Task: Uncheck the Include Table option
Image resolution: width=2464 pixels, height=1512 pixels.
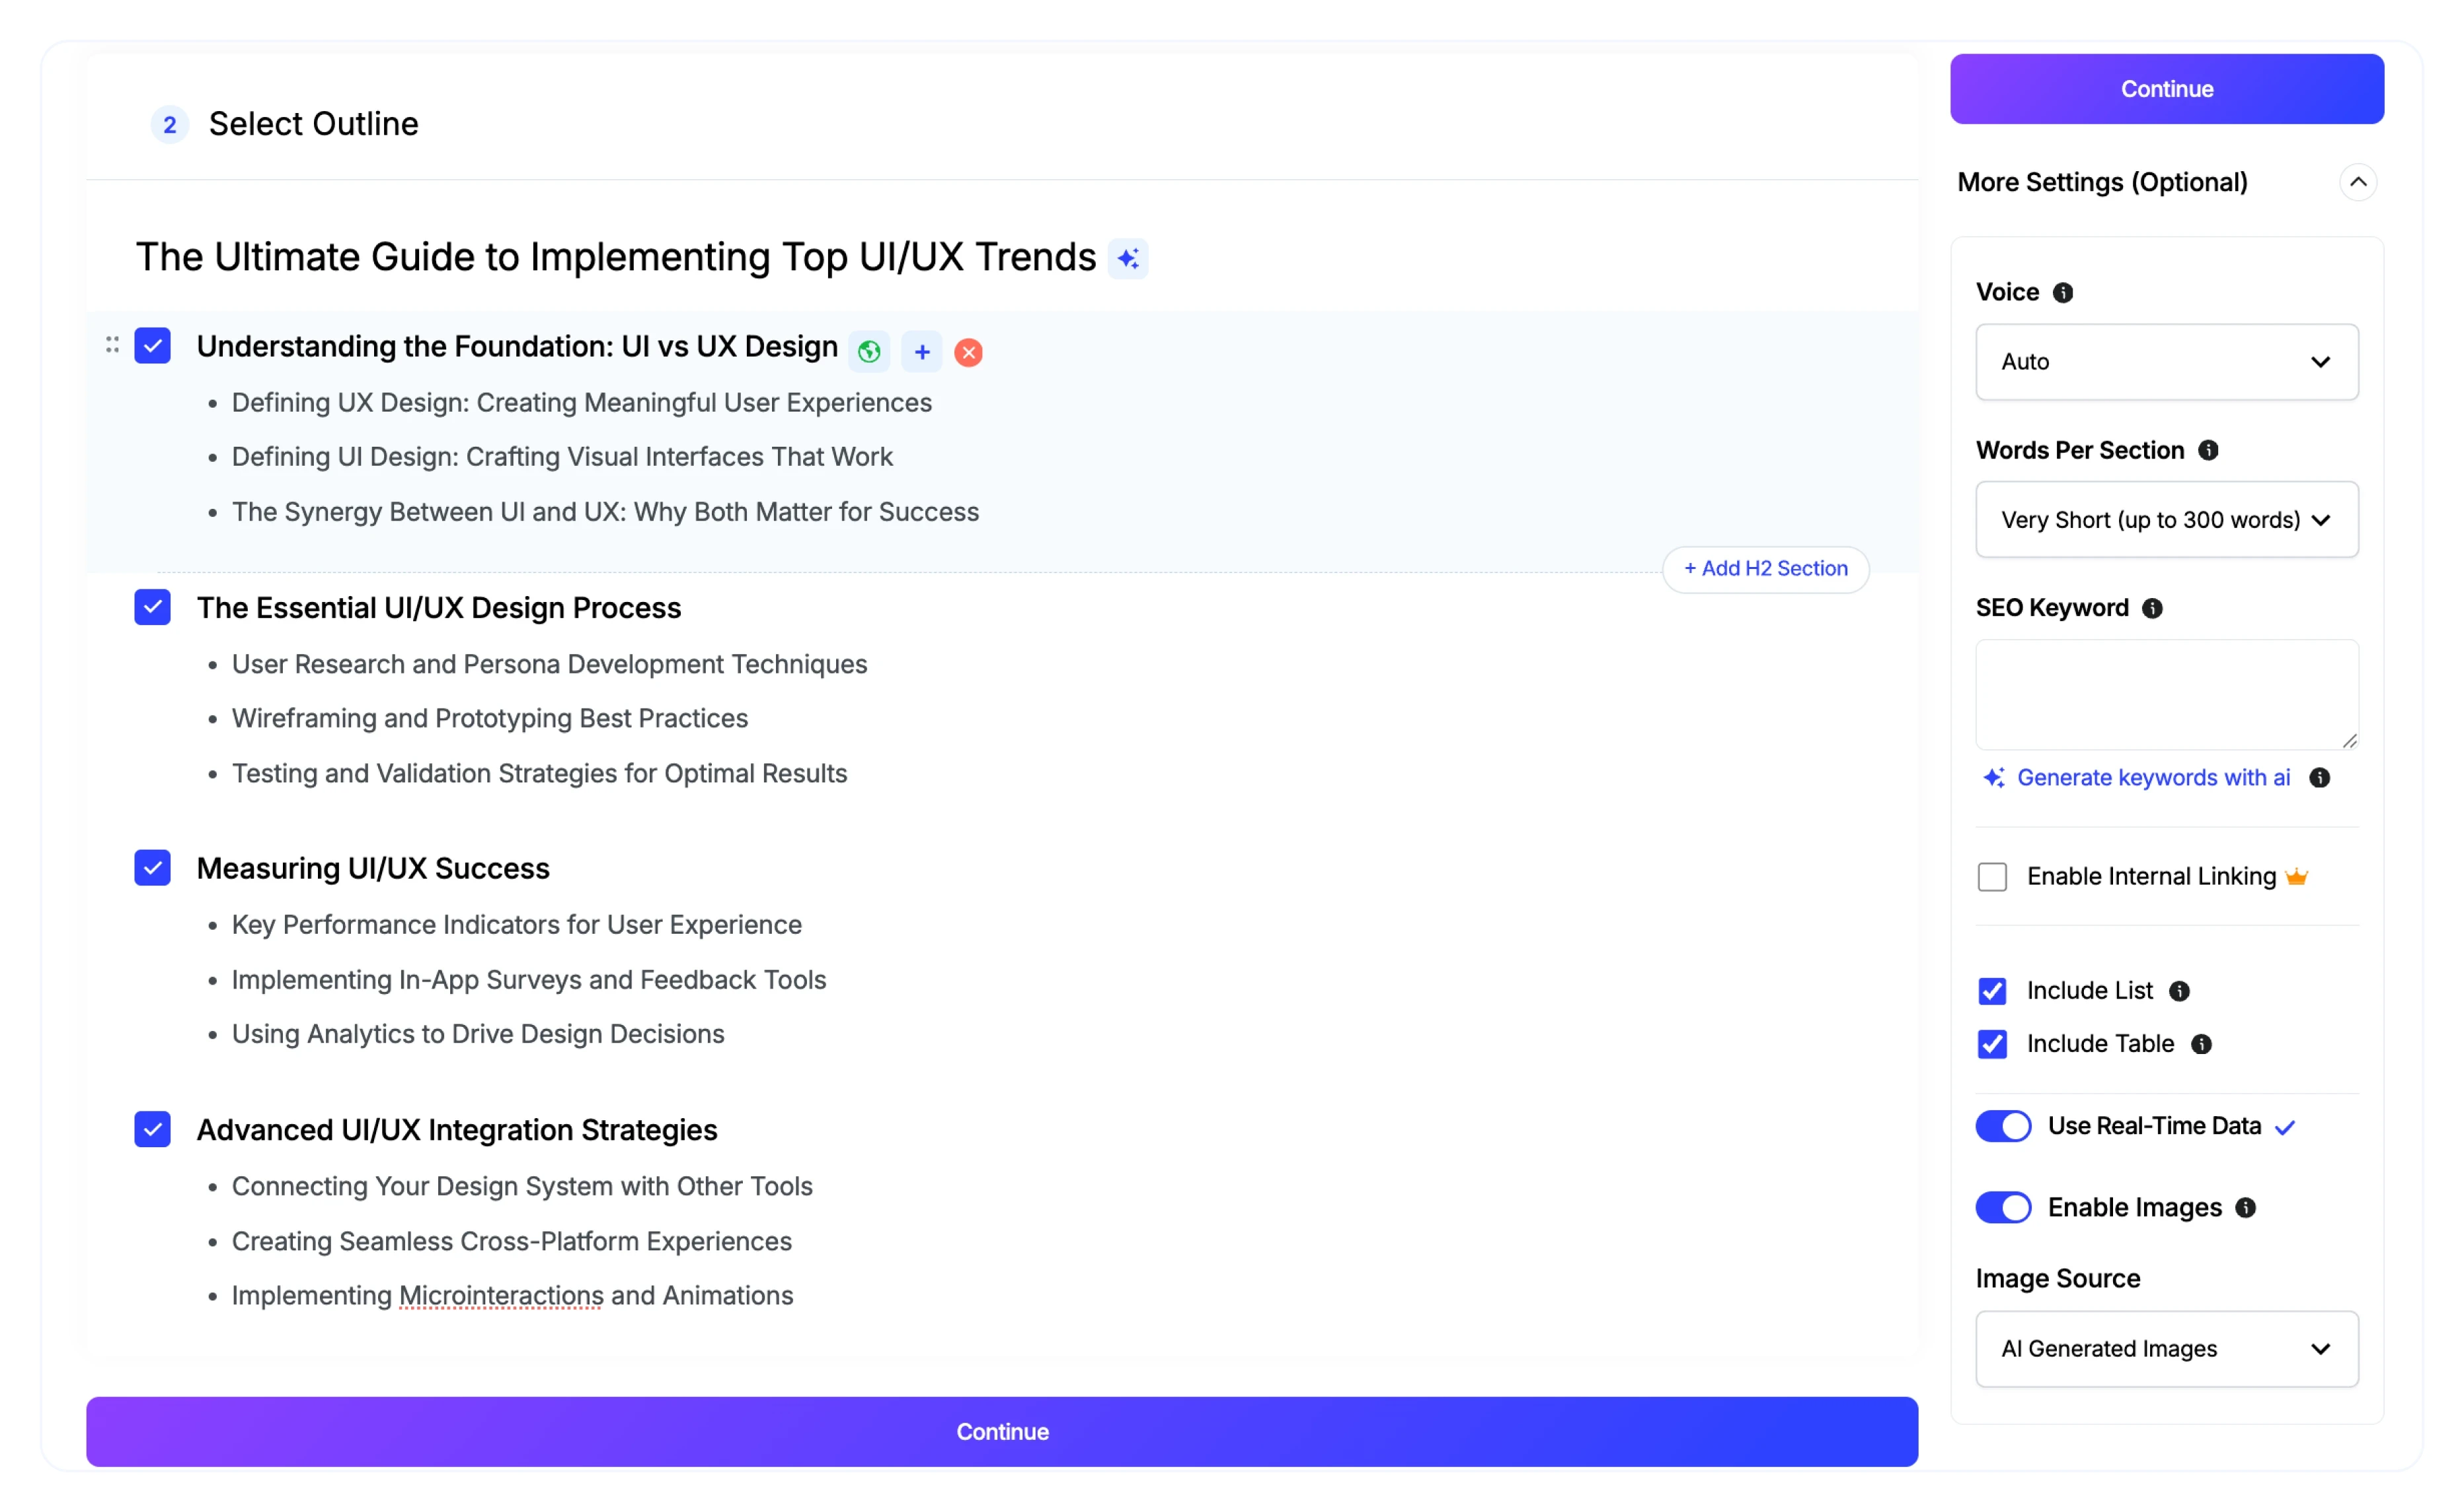Action: (1992, 1044)
